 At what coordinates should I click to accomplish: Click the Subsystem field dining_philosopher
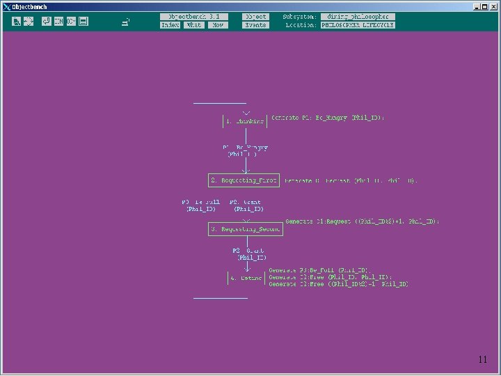coord(358,17)
